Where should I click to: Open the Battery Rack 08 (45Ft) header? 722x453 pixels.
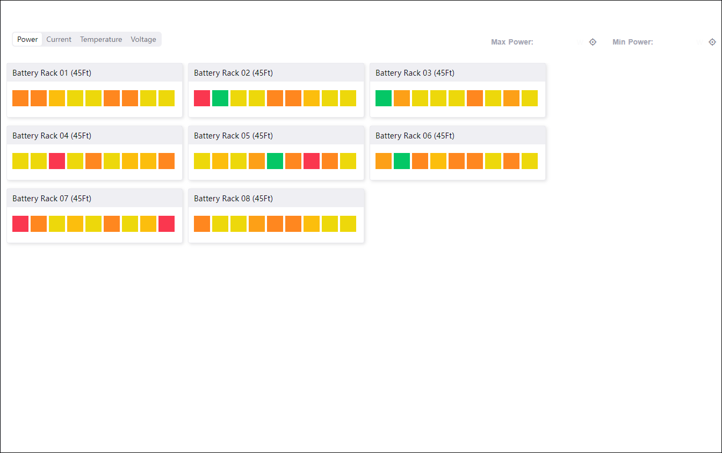[x=233, y=199]
